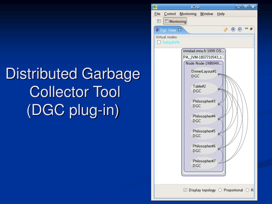Click the Philosopher#7 active object

click(204, 163)
